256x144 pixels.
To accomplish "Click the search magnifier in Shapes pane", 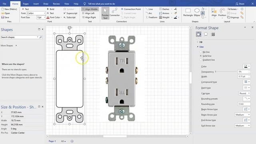I will 41,37.
